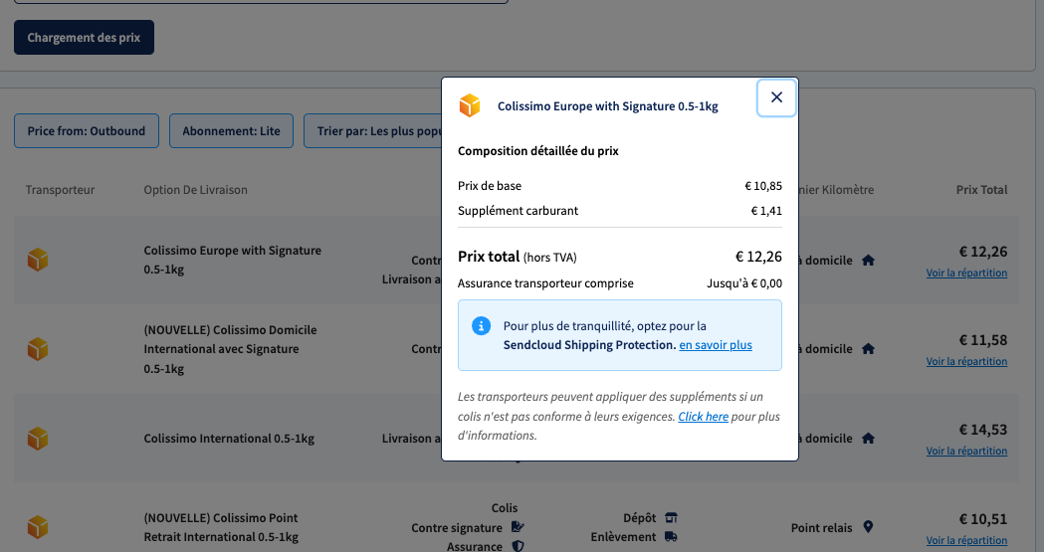Screen dimensions: 1044x552
Task: Select the € 10,51 total price
Action: (x=982, y=519)
